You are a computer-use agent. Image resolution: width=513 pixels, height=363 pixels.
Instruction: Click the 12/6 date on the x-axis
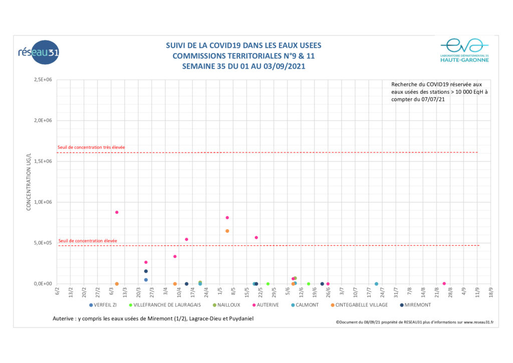(301, 292)
